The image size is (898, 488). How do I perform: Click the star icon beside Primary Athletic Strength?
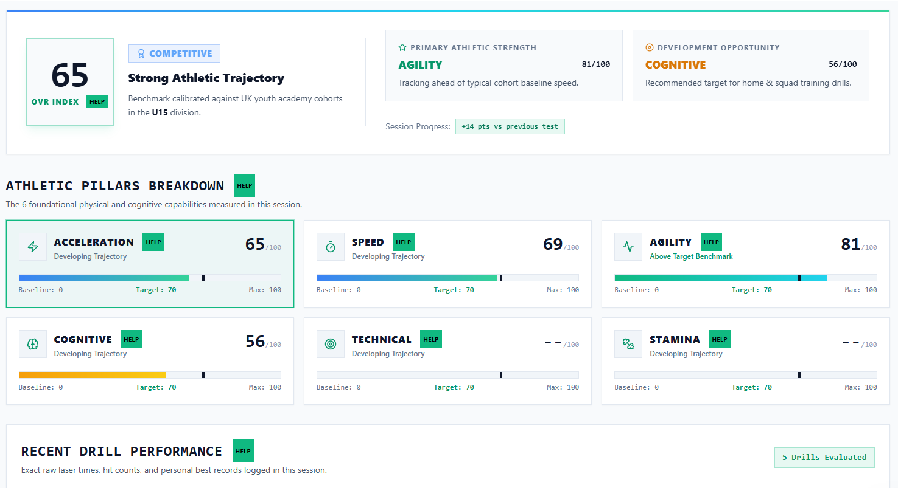[402, 47]
